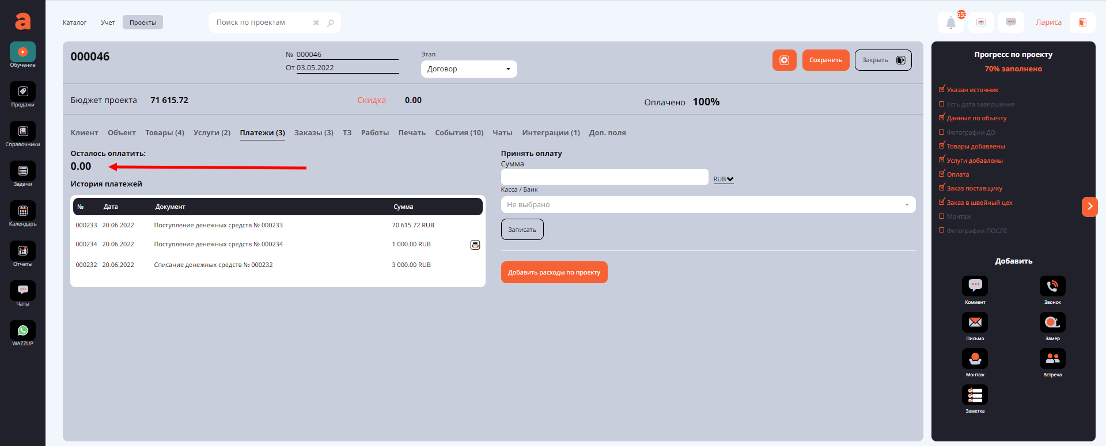This screenshot has height=446, width=1106.
Task: Click the Сумма payment input field
Action: coord(604,177)
